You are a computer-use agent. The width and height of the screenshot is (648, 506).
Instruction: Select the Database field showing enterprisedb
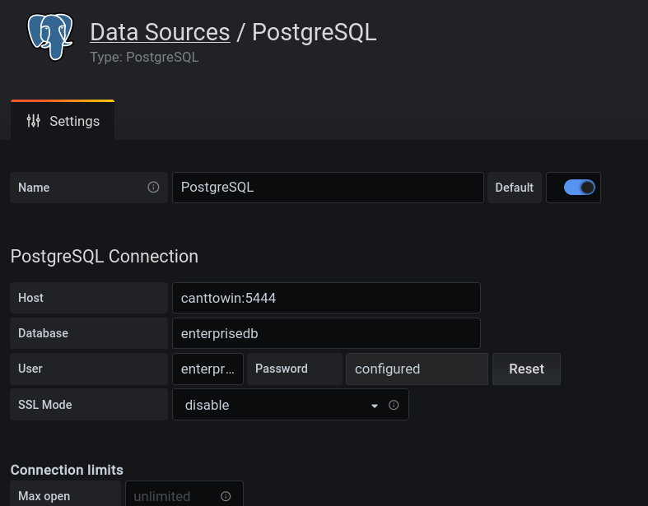click(325, 333)
